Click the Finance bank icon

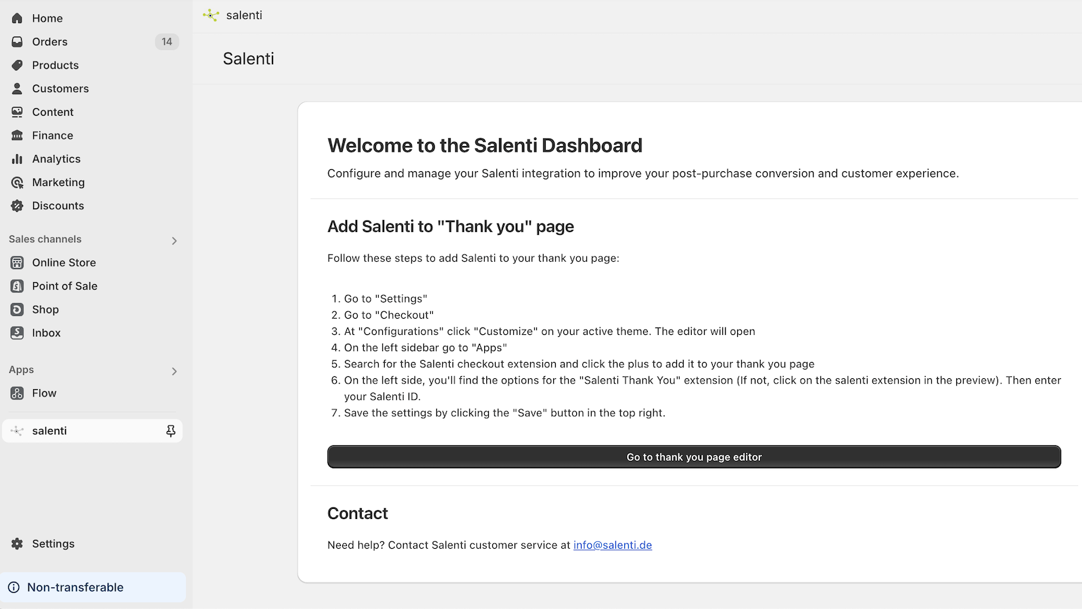click(18, 135)
